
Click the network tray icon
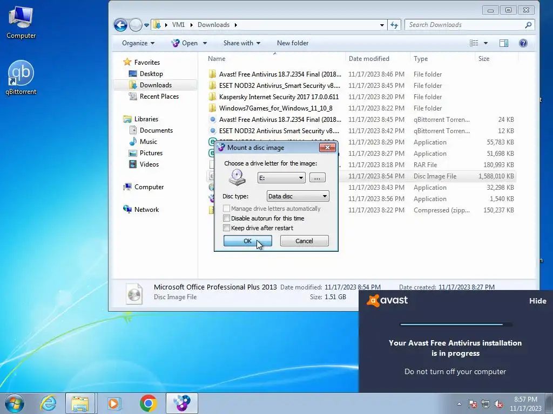click(485, 404)
